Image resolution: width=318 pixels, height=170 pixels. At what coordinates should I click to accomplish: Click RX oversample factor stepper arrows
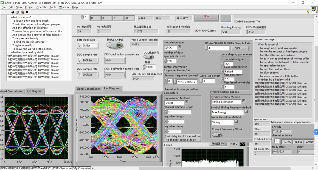[x=206, y=48]
